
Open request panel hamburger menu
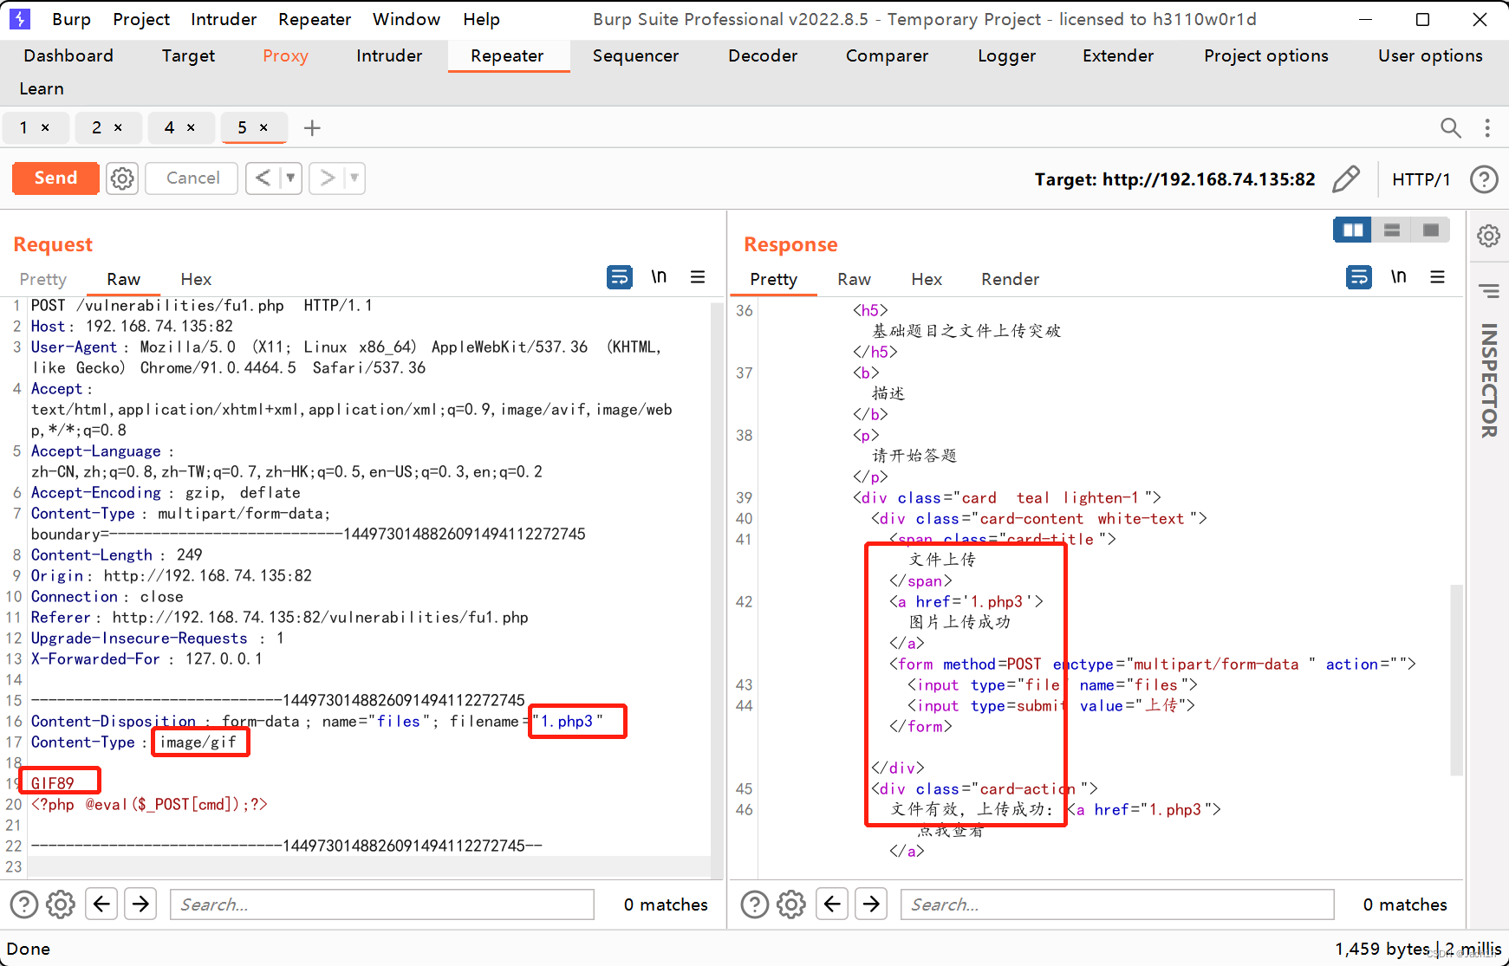(x=698, y=276)
